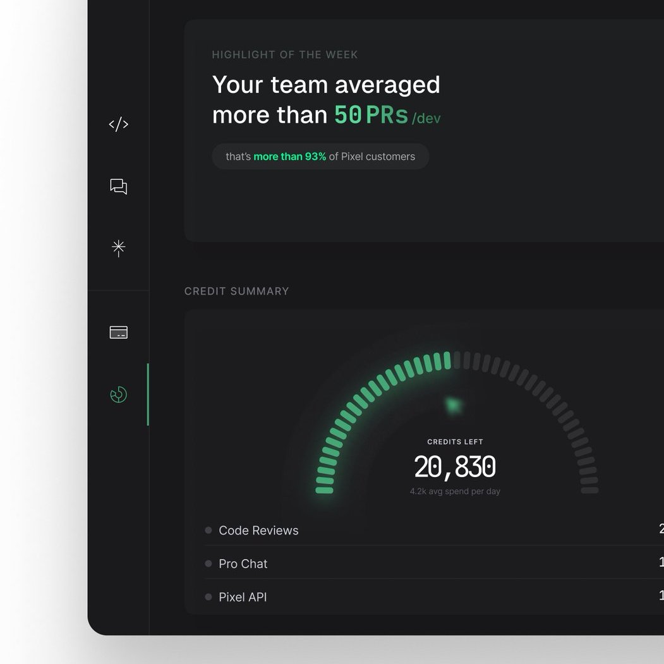Click the '4.2k avg spend per day' text
The image size is (664, 664).
455,492
